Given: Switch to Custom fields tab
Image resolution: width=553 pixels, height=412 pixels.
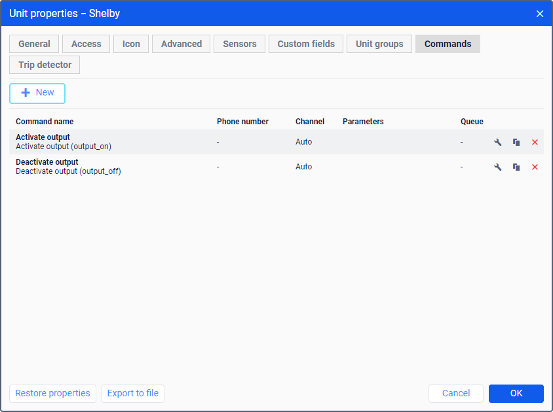Looking at the screenshot, I should pyautogui.click(x=306, y=44).
